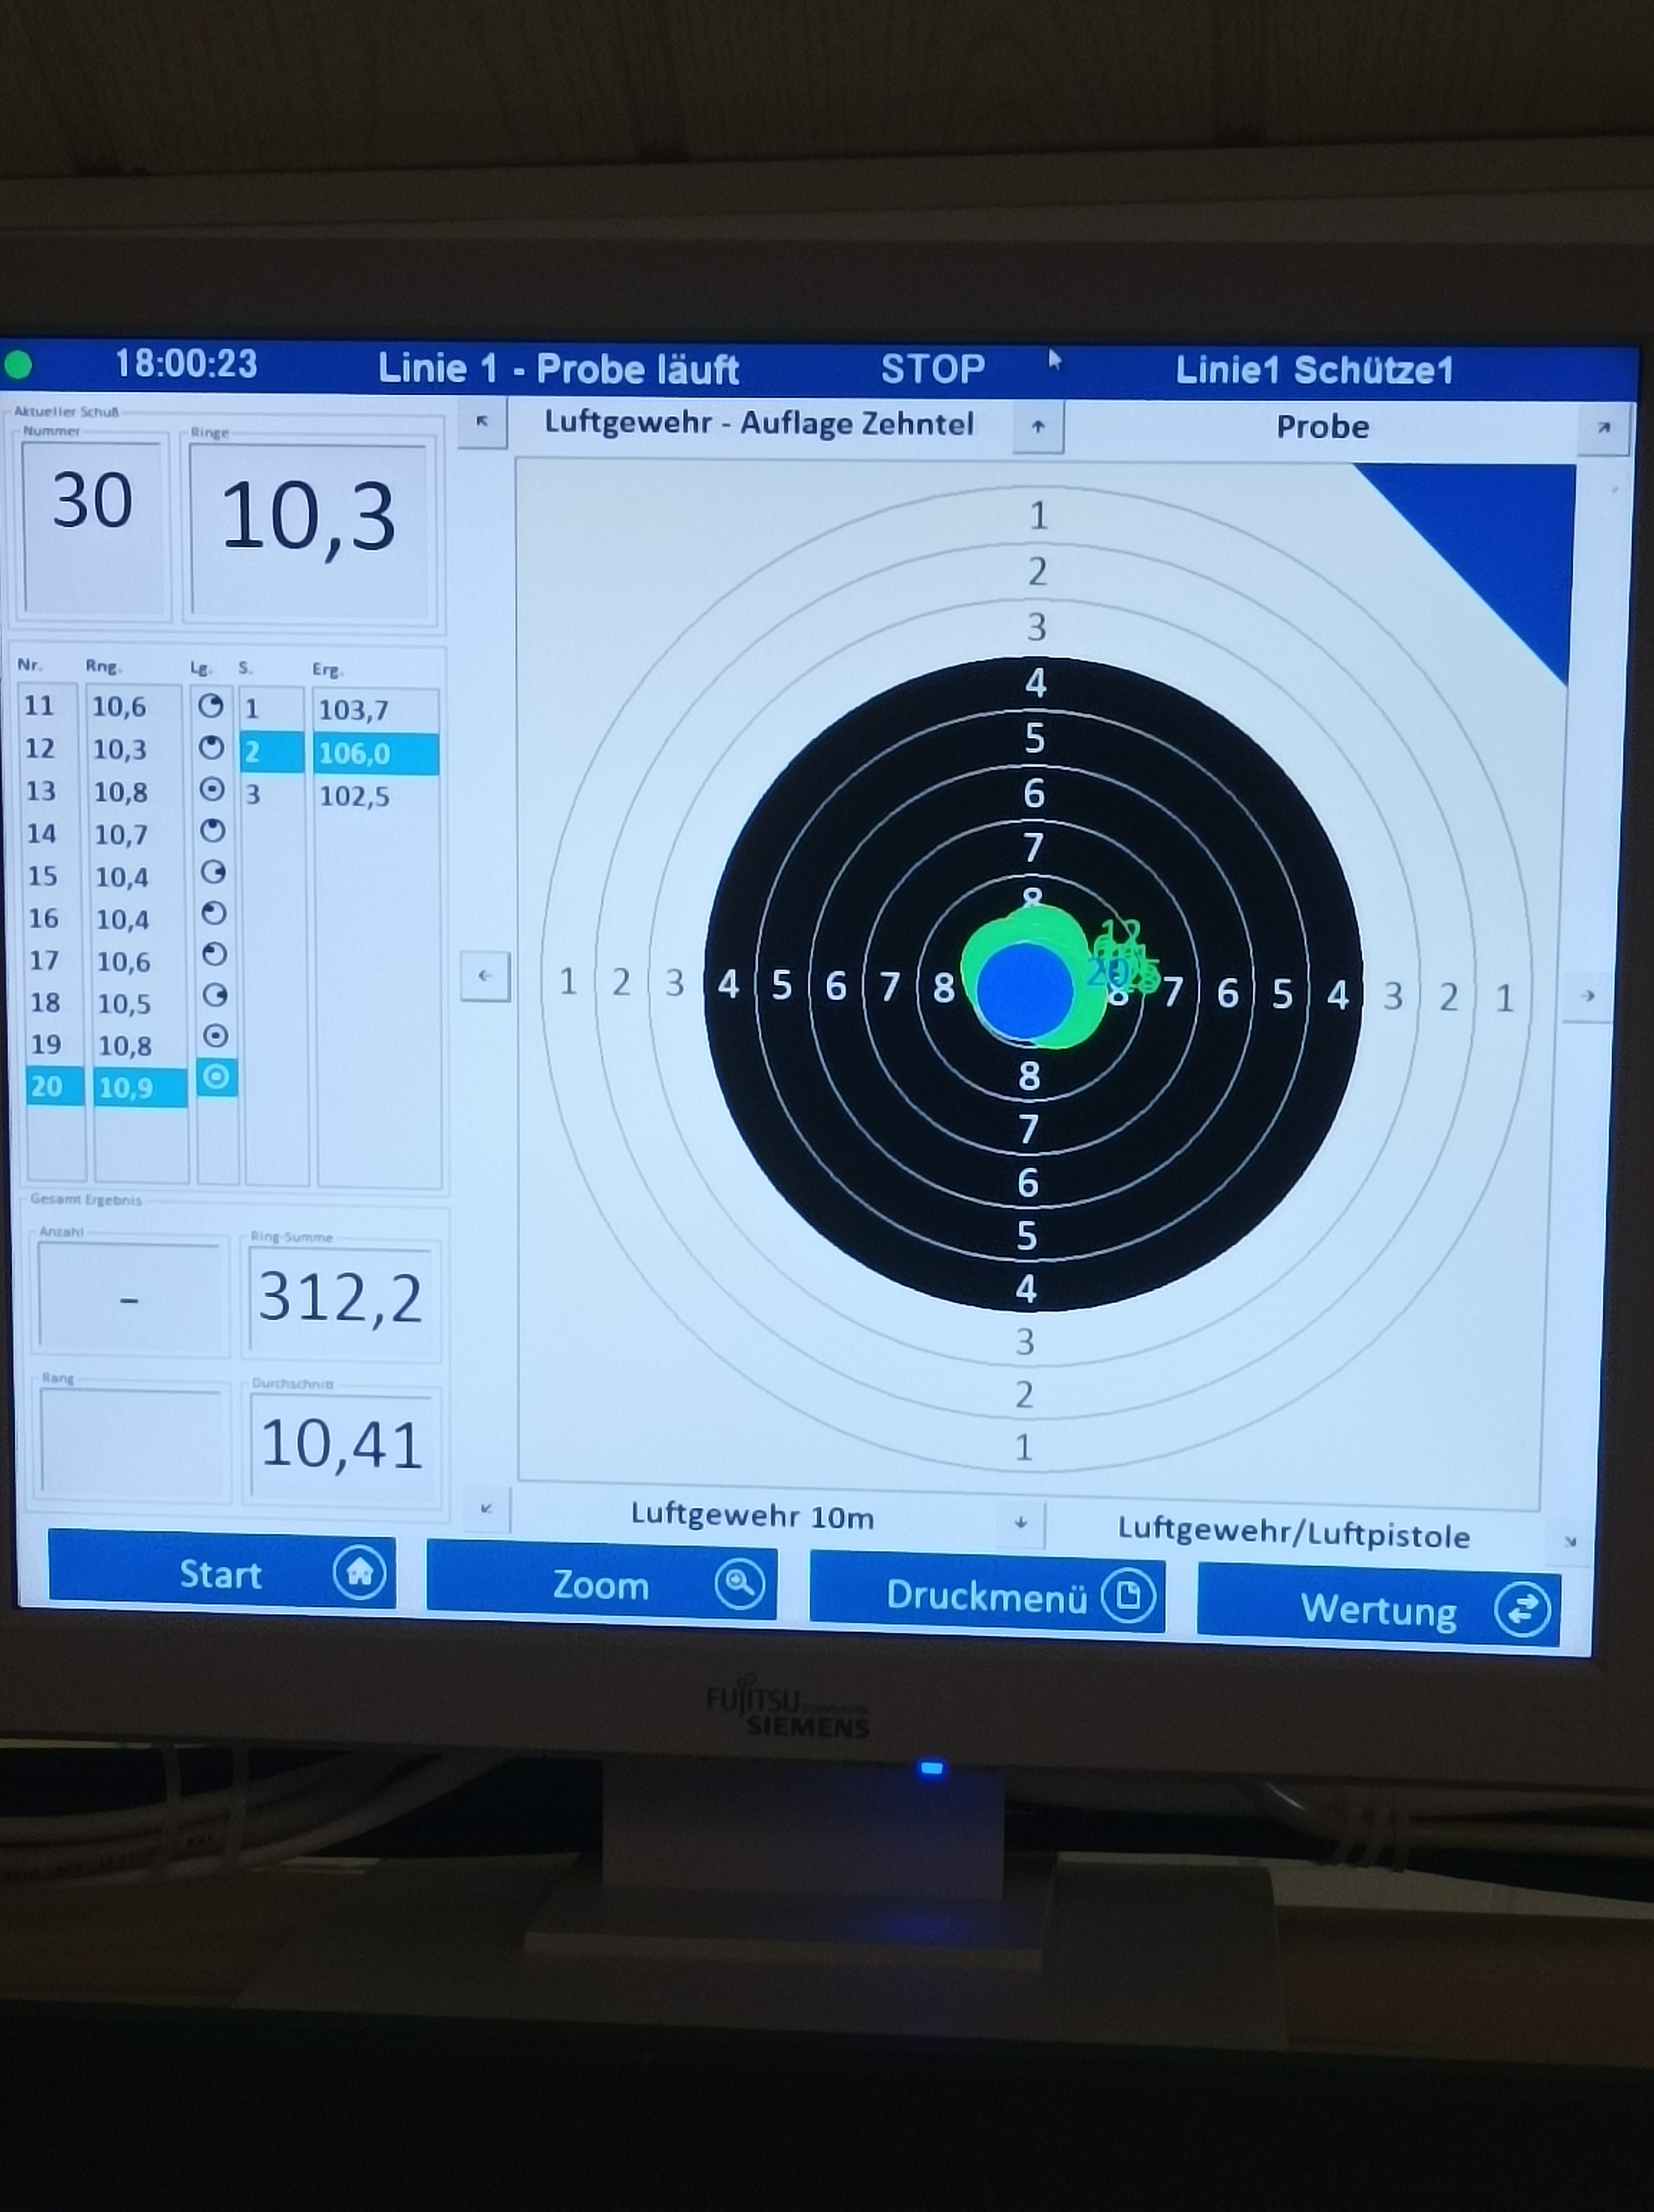The image size is (1654, 2212).
Task: Click the up arrow above the target
Action: pos(1038,427)
